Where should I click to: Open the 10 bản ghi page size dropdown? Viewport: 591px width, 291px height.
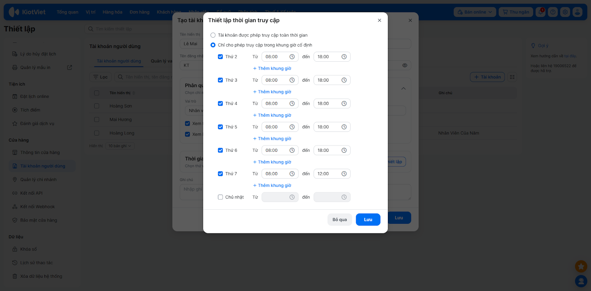[120, 146]
